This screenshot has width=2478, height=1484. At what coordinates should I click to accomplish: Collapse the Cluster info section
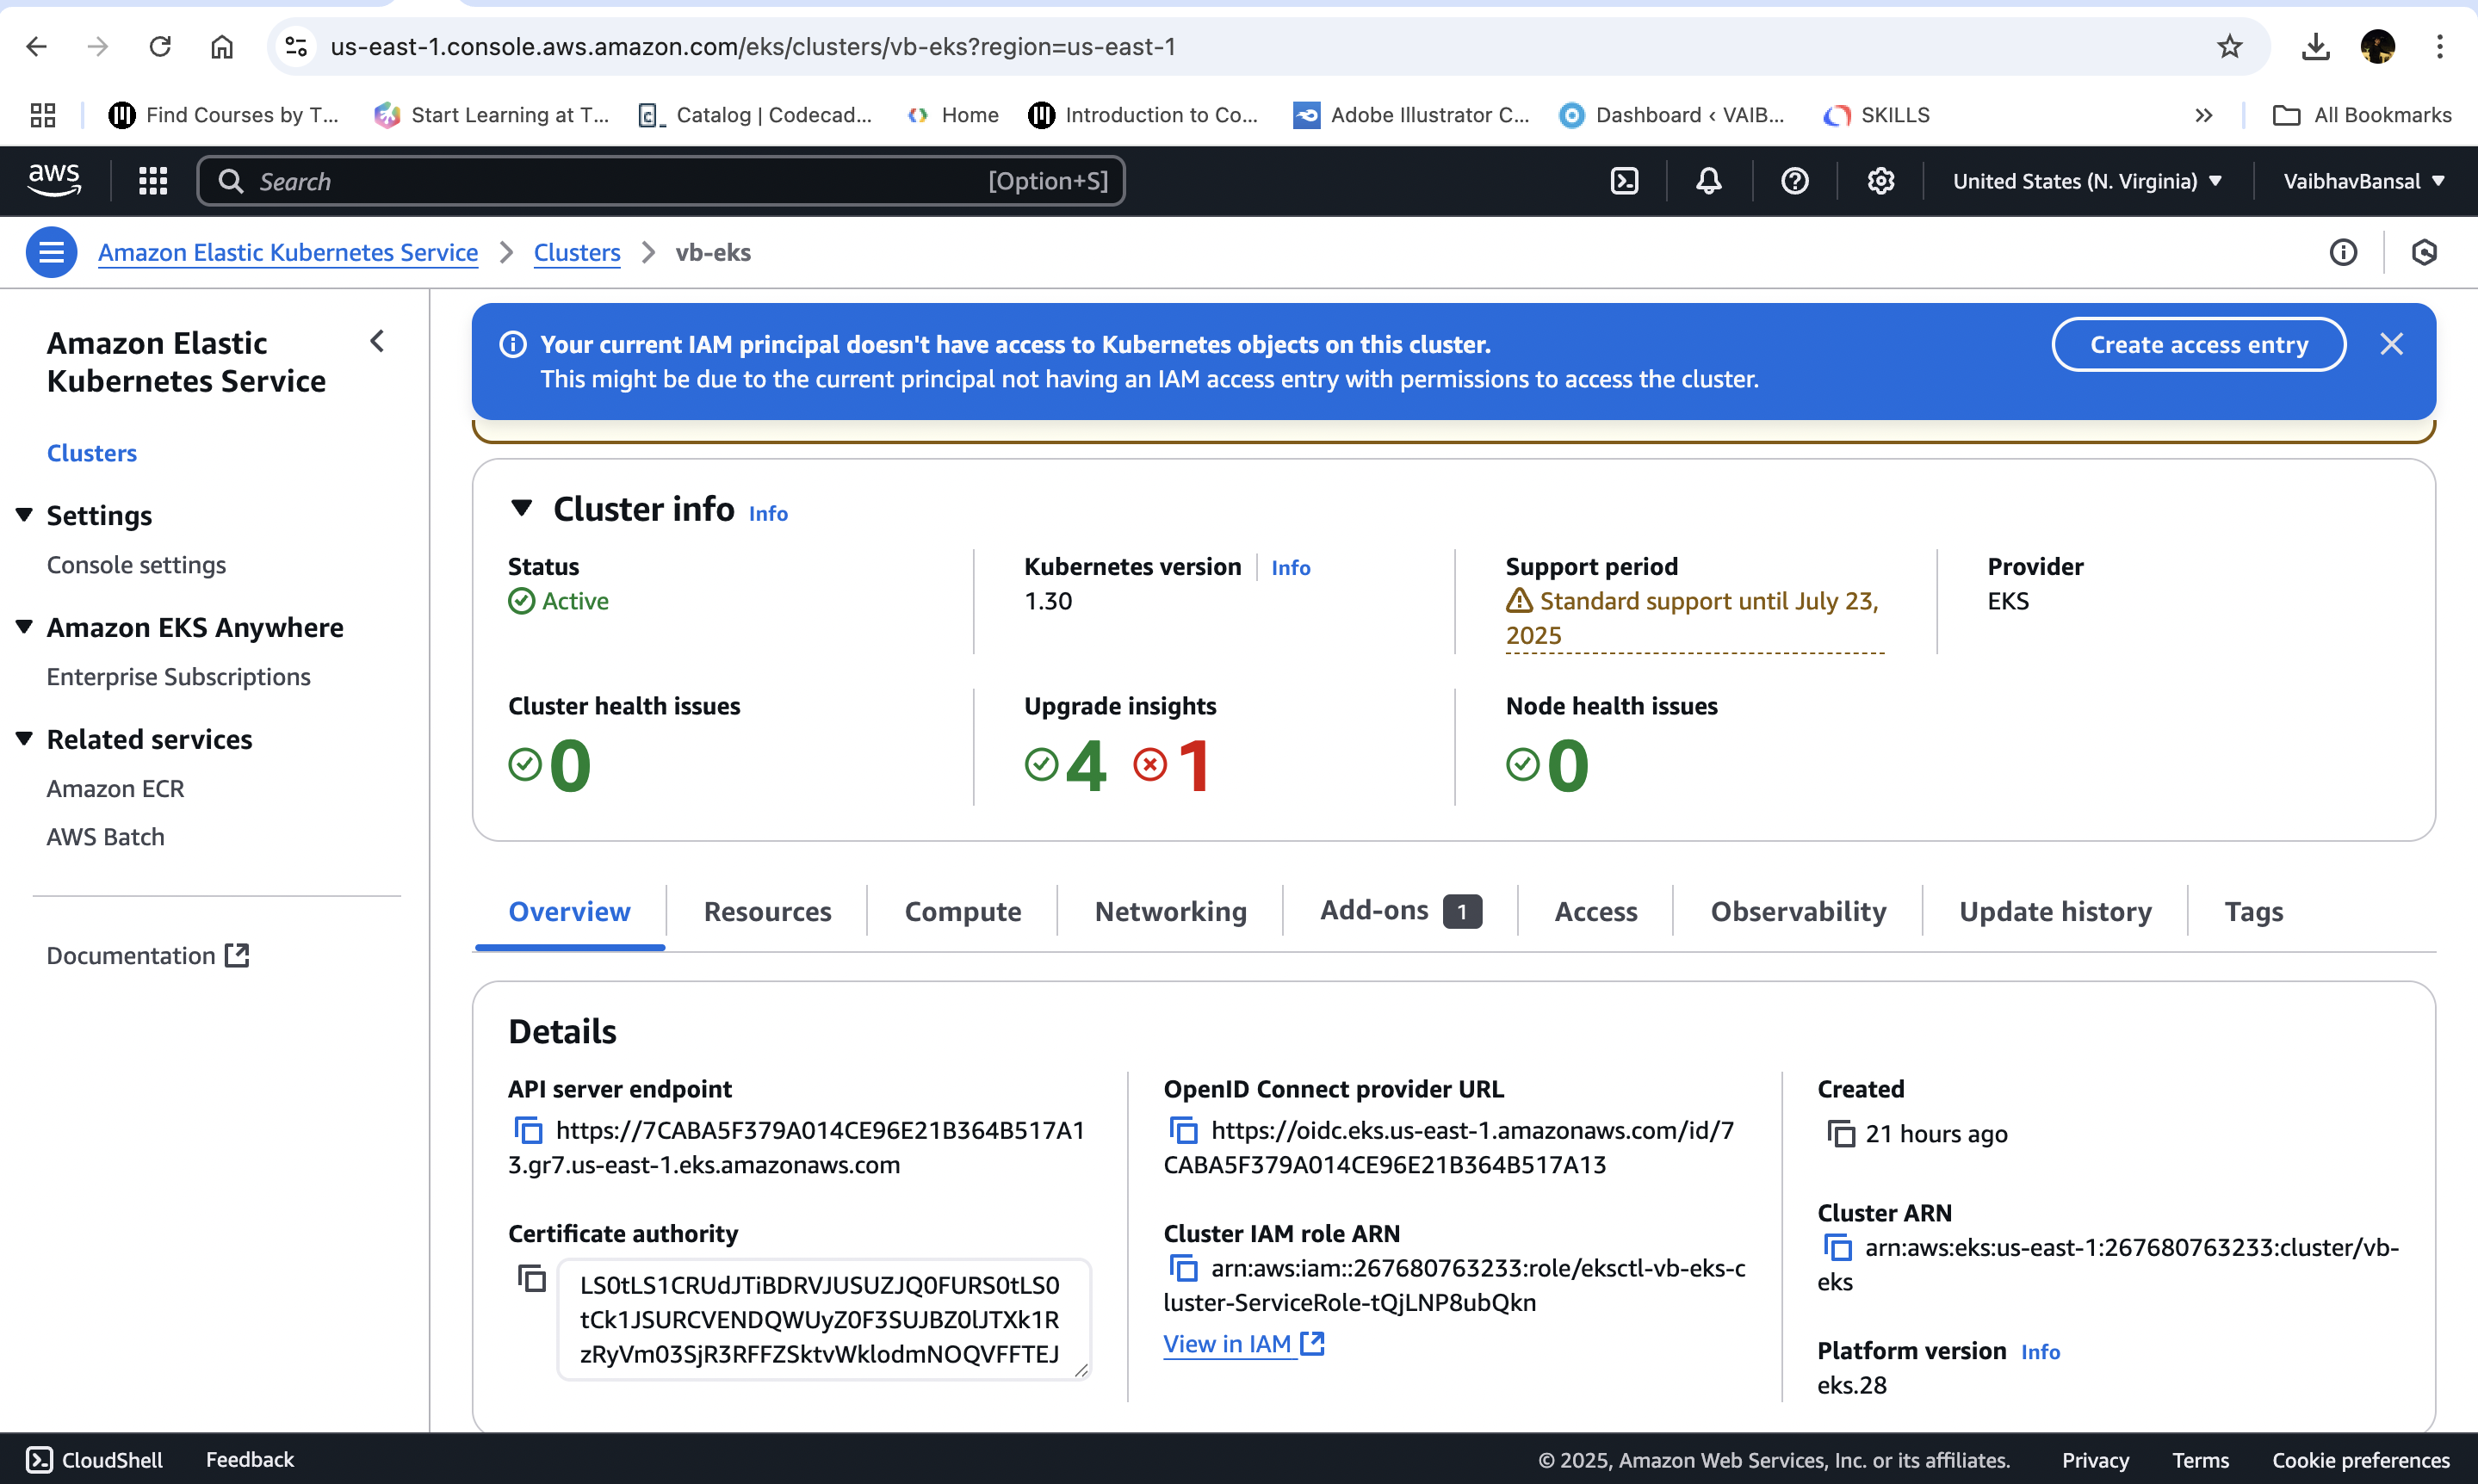coord(521,508)
